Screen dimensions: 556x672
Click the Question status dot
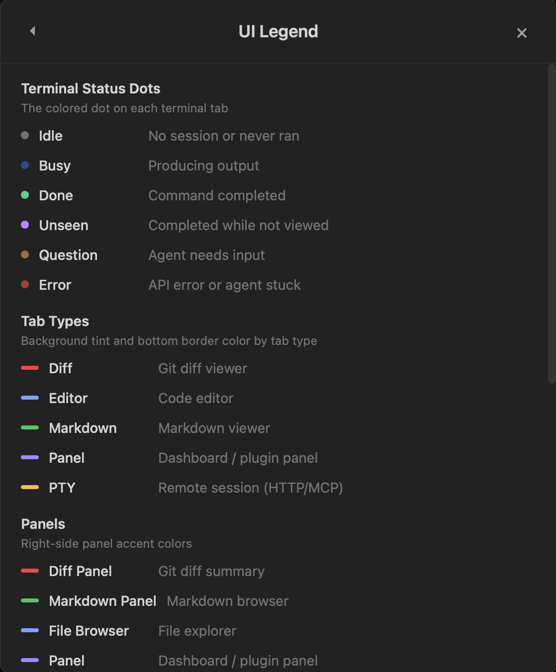25,254
